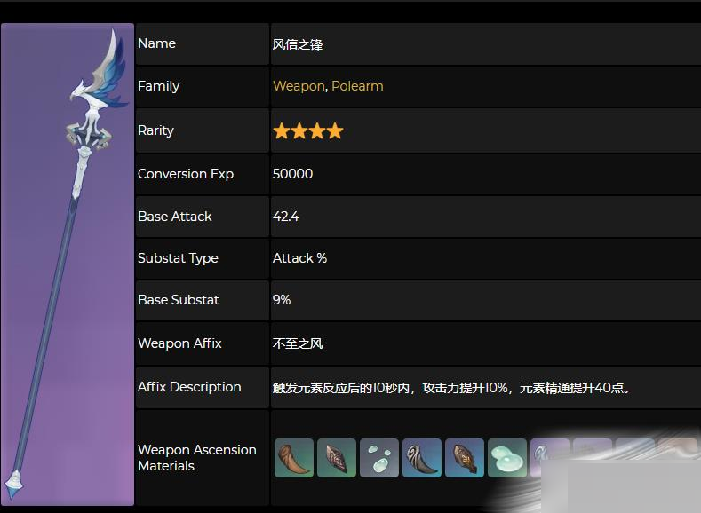Image resolution: width=701 pixels, height=513 pixels.
Task: Select the arrowhead material icon on blue background
Action: coord(465,458)
